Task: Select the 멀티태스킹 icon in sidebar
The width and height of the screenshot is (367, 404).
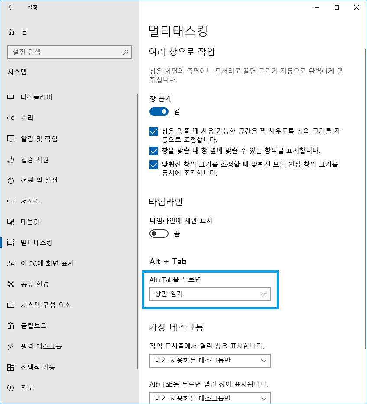Action: [10, 243]
